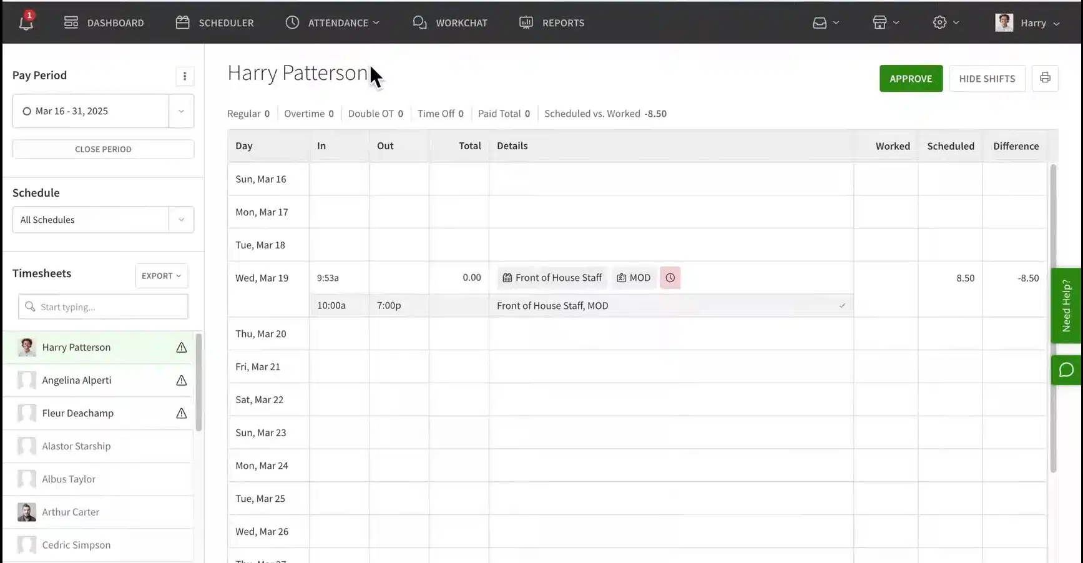
Task: Select Fleur Deachamp in timesheets list
Action: coord(78,413)
